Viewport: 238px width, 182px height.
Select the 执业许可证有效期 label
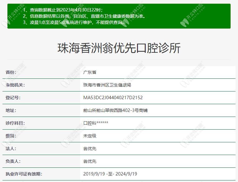pos(24,174)
